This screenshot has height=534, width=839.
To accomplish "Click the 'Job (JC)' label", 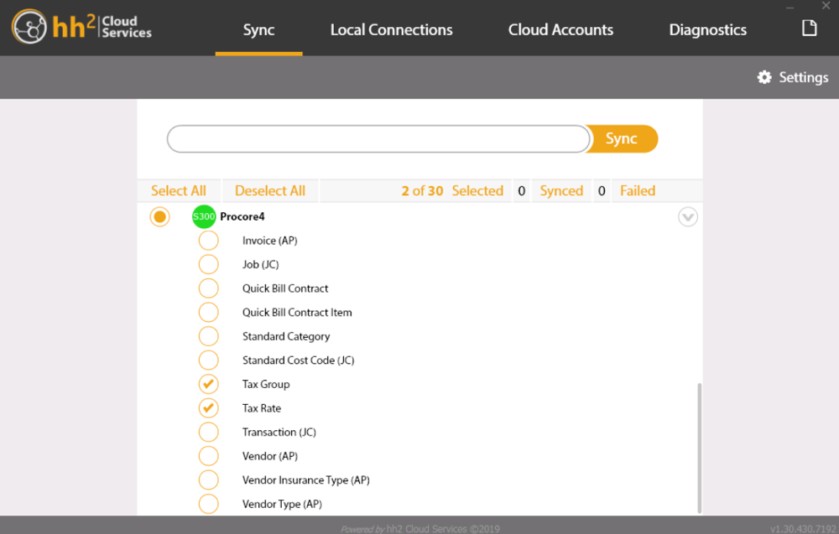I will [260, 264].
